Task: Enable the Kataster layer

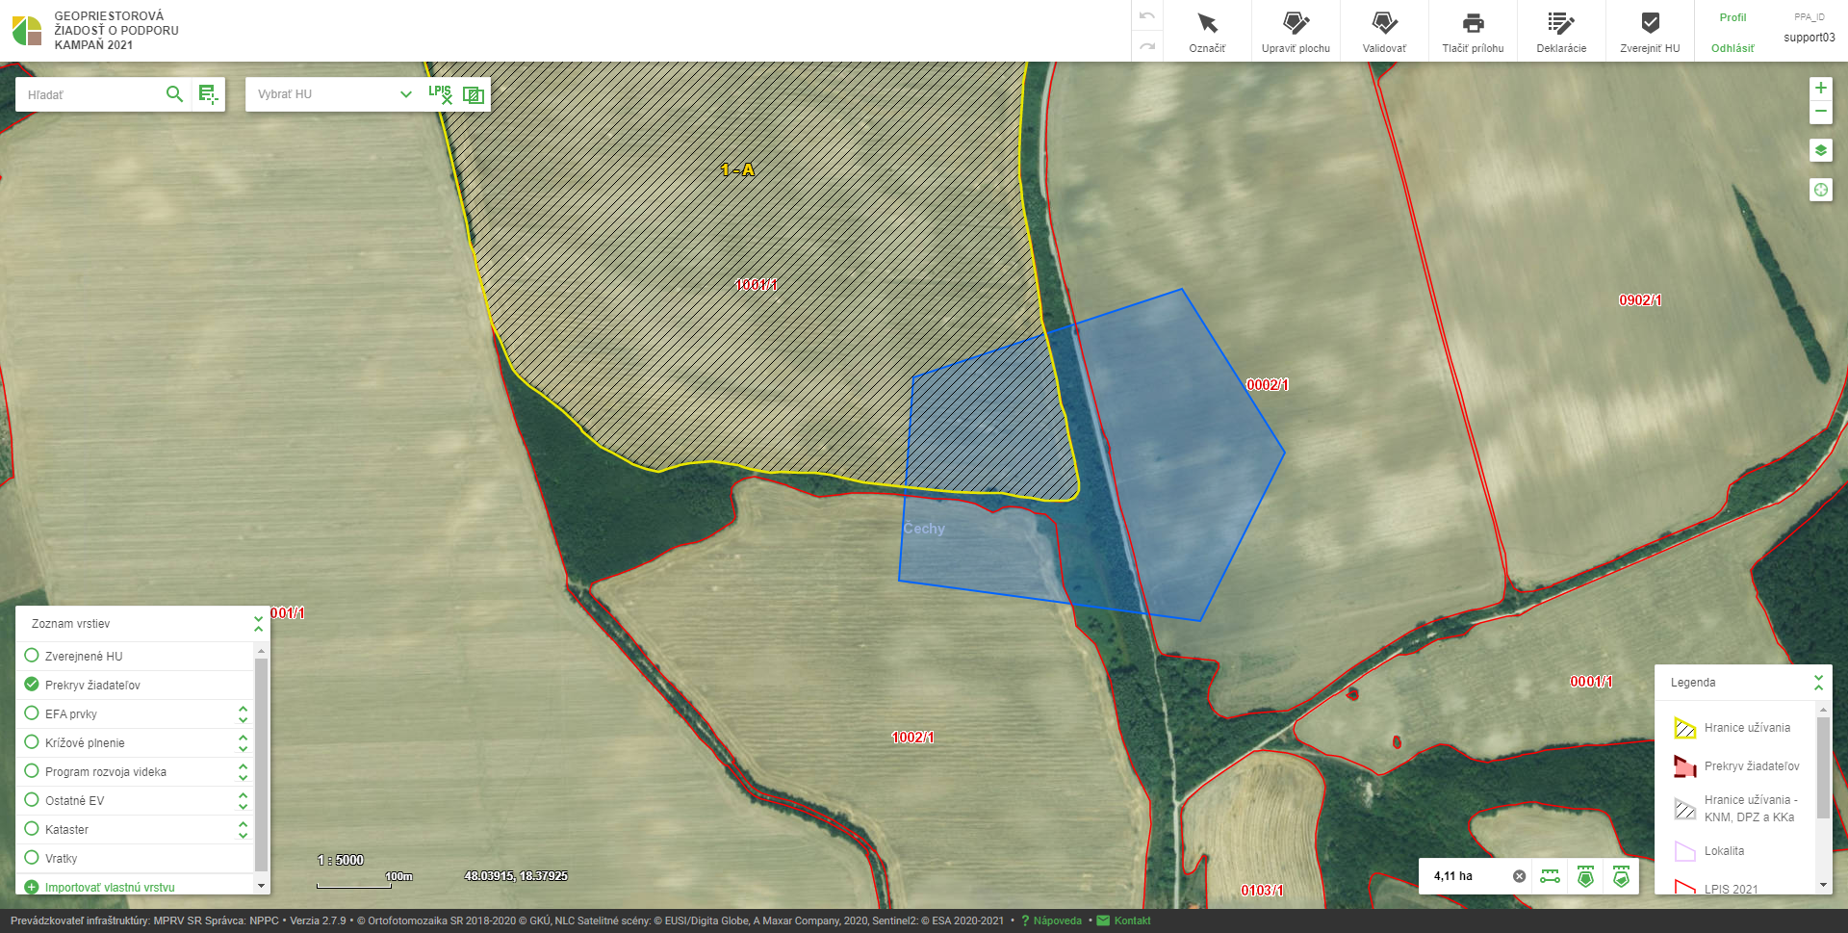Action: (x=32, y=829)
